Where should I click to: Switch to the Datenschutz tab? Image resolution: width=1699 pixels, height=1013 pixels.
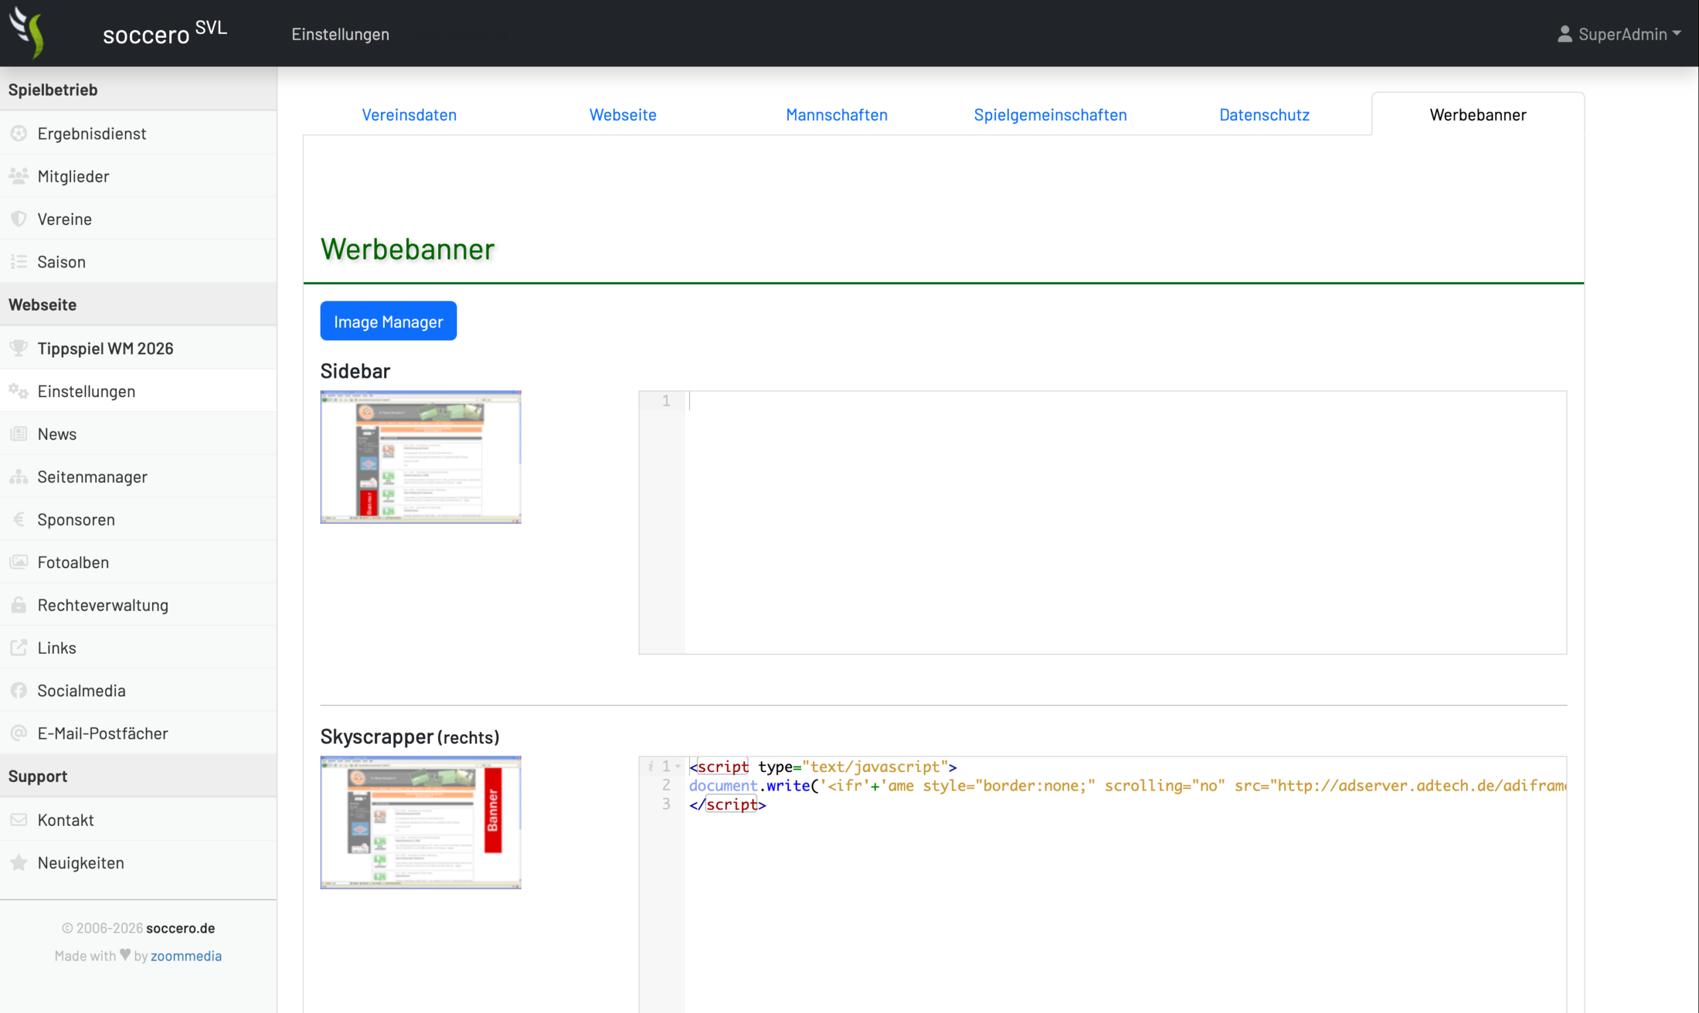click(1264, 115)
